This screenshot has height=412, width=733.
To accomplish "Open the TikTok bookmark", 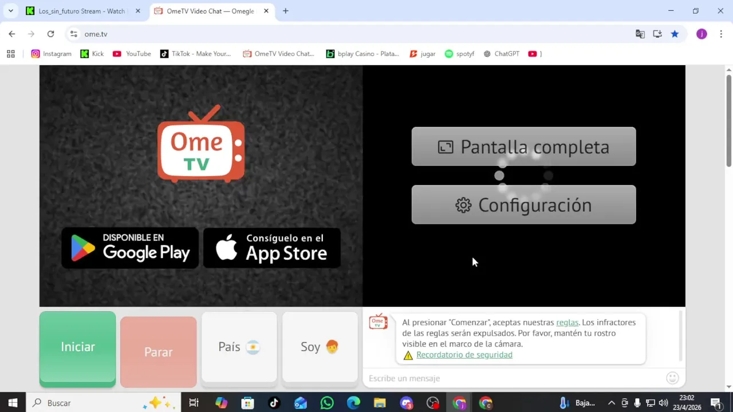I will [195, 54].
